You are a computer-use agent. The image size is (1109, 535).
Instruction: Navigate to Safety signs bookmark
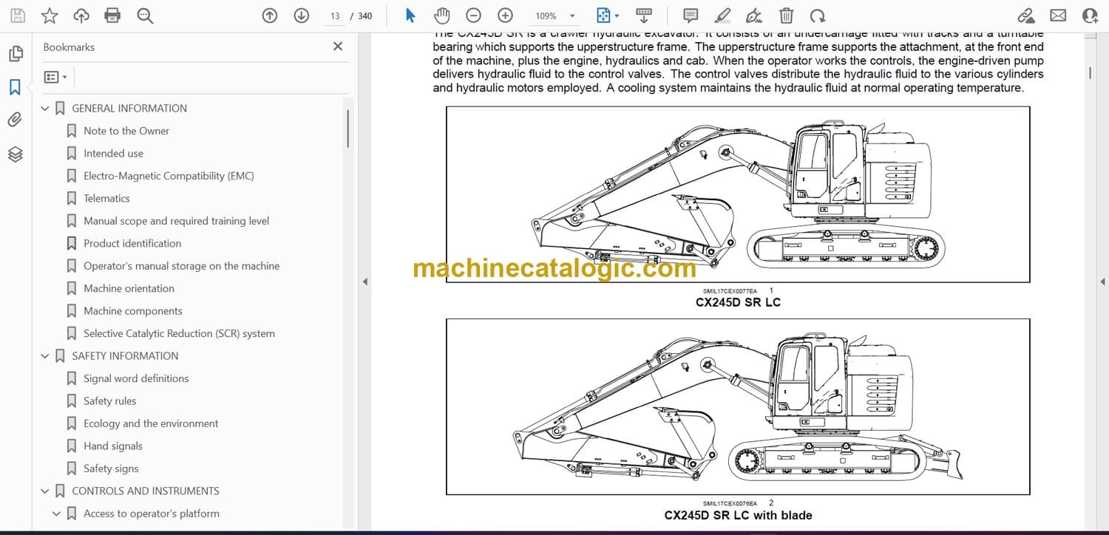pos(111,468)
